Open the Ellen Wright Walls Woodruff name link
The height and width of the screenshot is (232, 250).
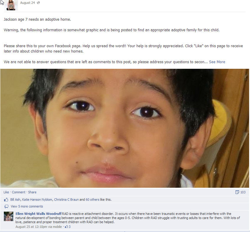click(38, 214)
